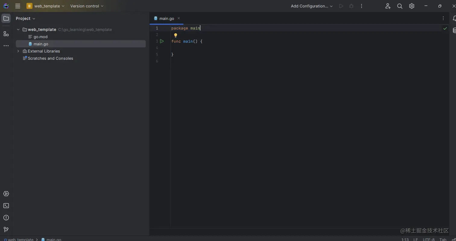Image resolution: width=456 pixels, height=241 pixels.
Task: Open the Notifications bell icon
Action: (454, 18)
